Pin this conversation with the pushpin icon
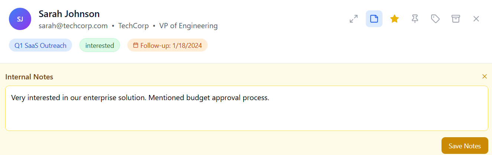The image size is (492, 155). click(x=415, y=19)
